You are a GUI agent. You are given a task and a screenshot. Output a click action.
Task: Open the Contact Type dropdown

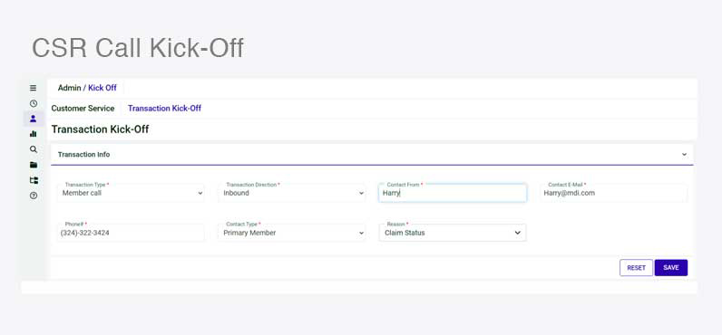pyautogui.click(x=292, y=233)
